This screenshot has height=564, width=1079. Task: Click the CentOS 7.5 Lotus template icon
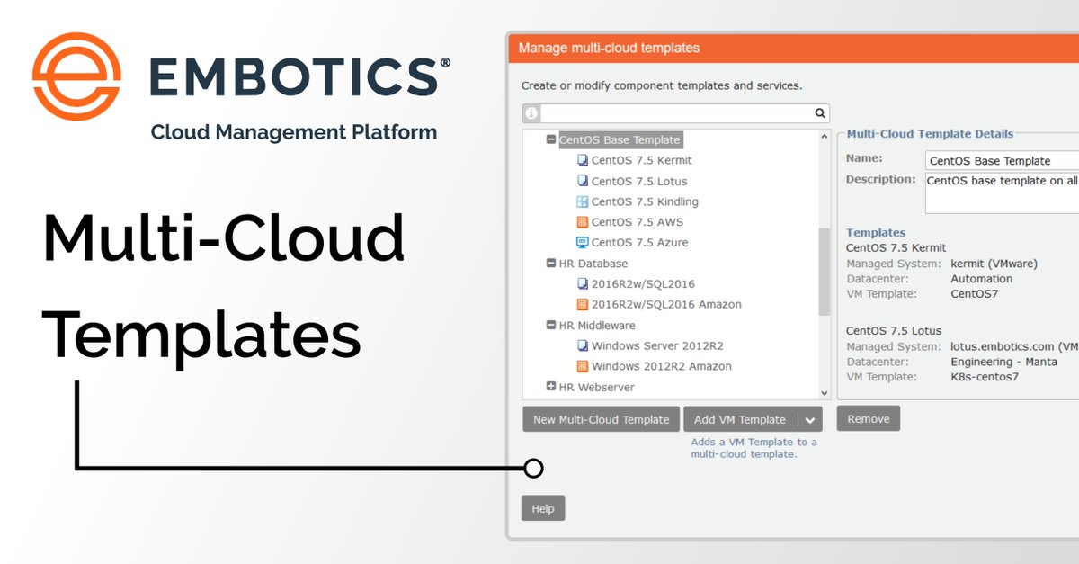point(582,181)
